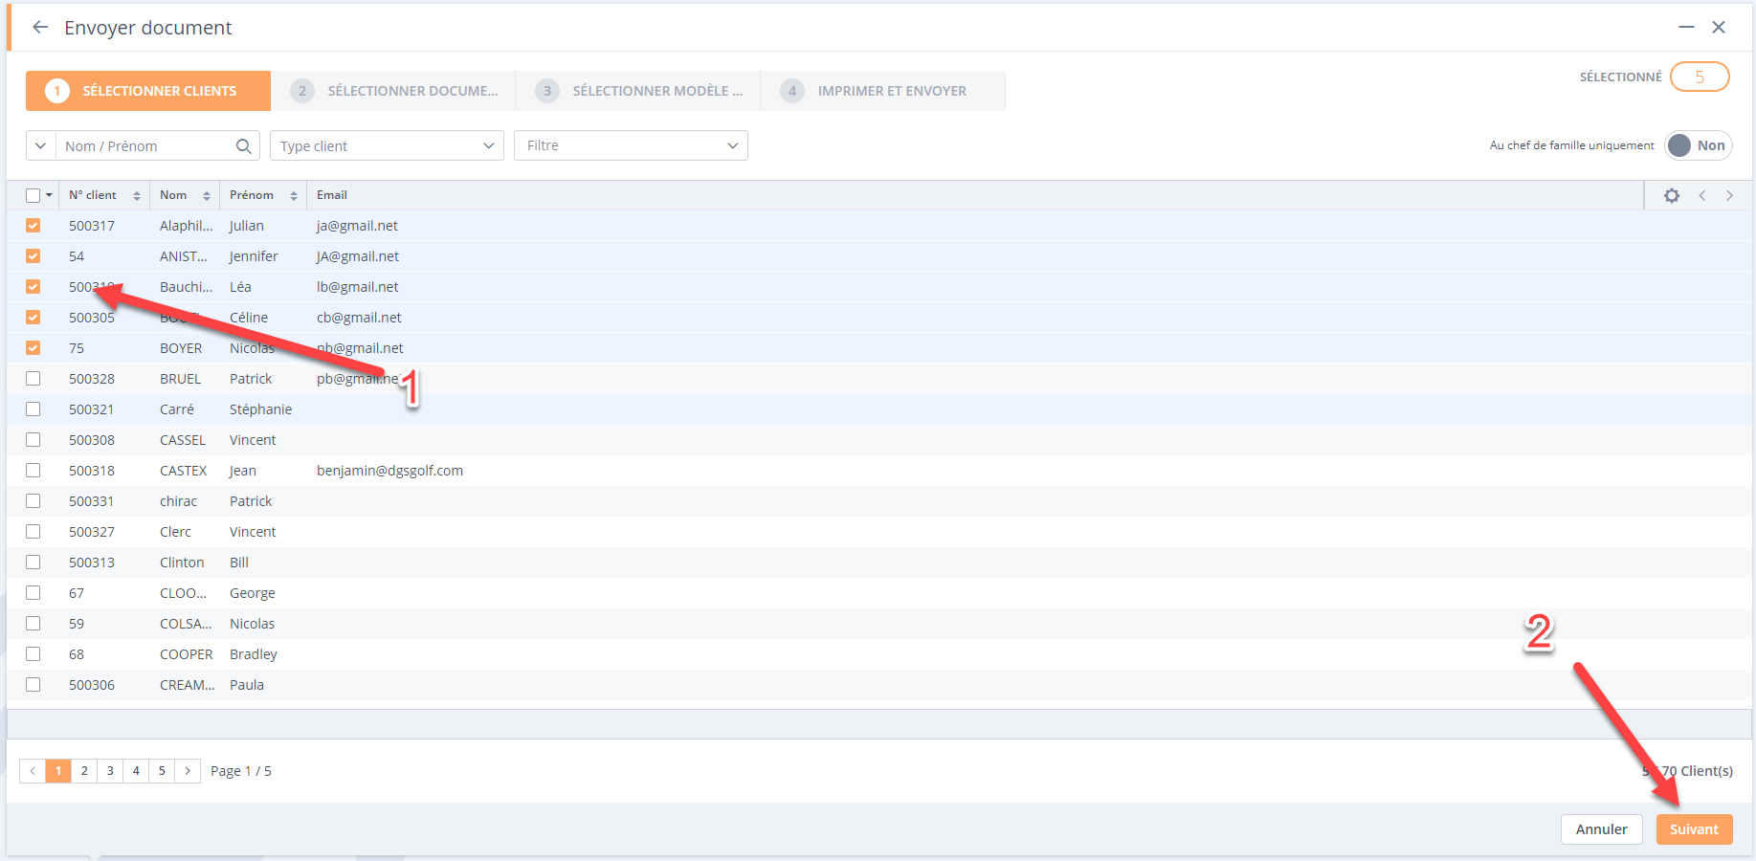Go to page 2 in pagination

tap(84, 770)
